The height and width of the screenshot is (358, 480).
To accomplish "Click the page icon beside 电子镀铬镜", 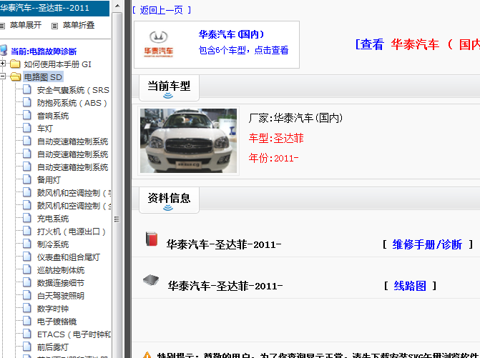I will point(27,321).
